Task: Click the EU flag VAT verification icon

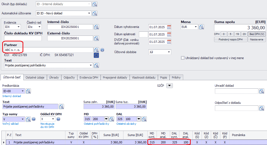Action: click(96, 55)
